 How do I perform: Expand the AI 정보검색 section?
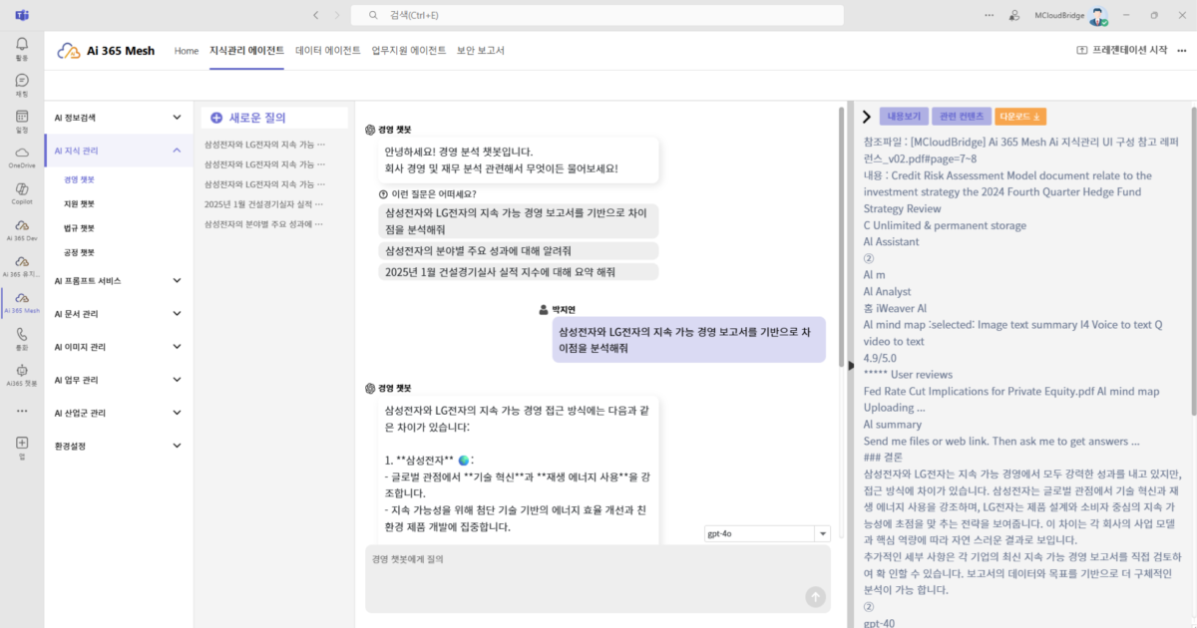click(x=177, y=118)
